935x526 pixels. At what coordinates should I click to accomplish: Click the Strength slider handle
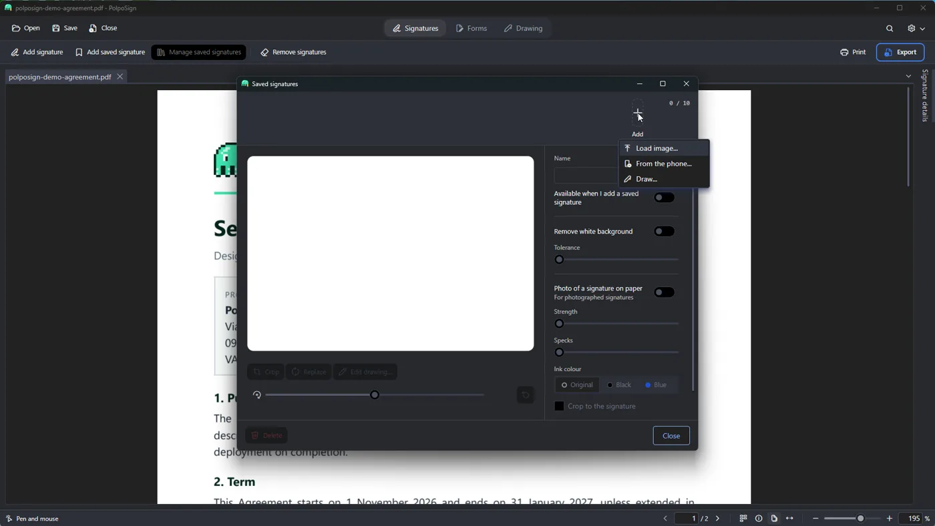coord(560,324)
